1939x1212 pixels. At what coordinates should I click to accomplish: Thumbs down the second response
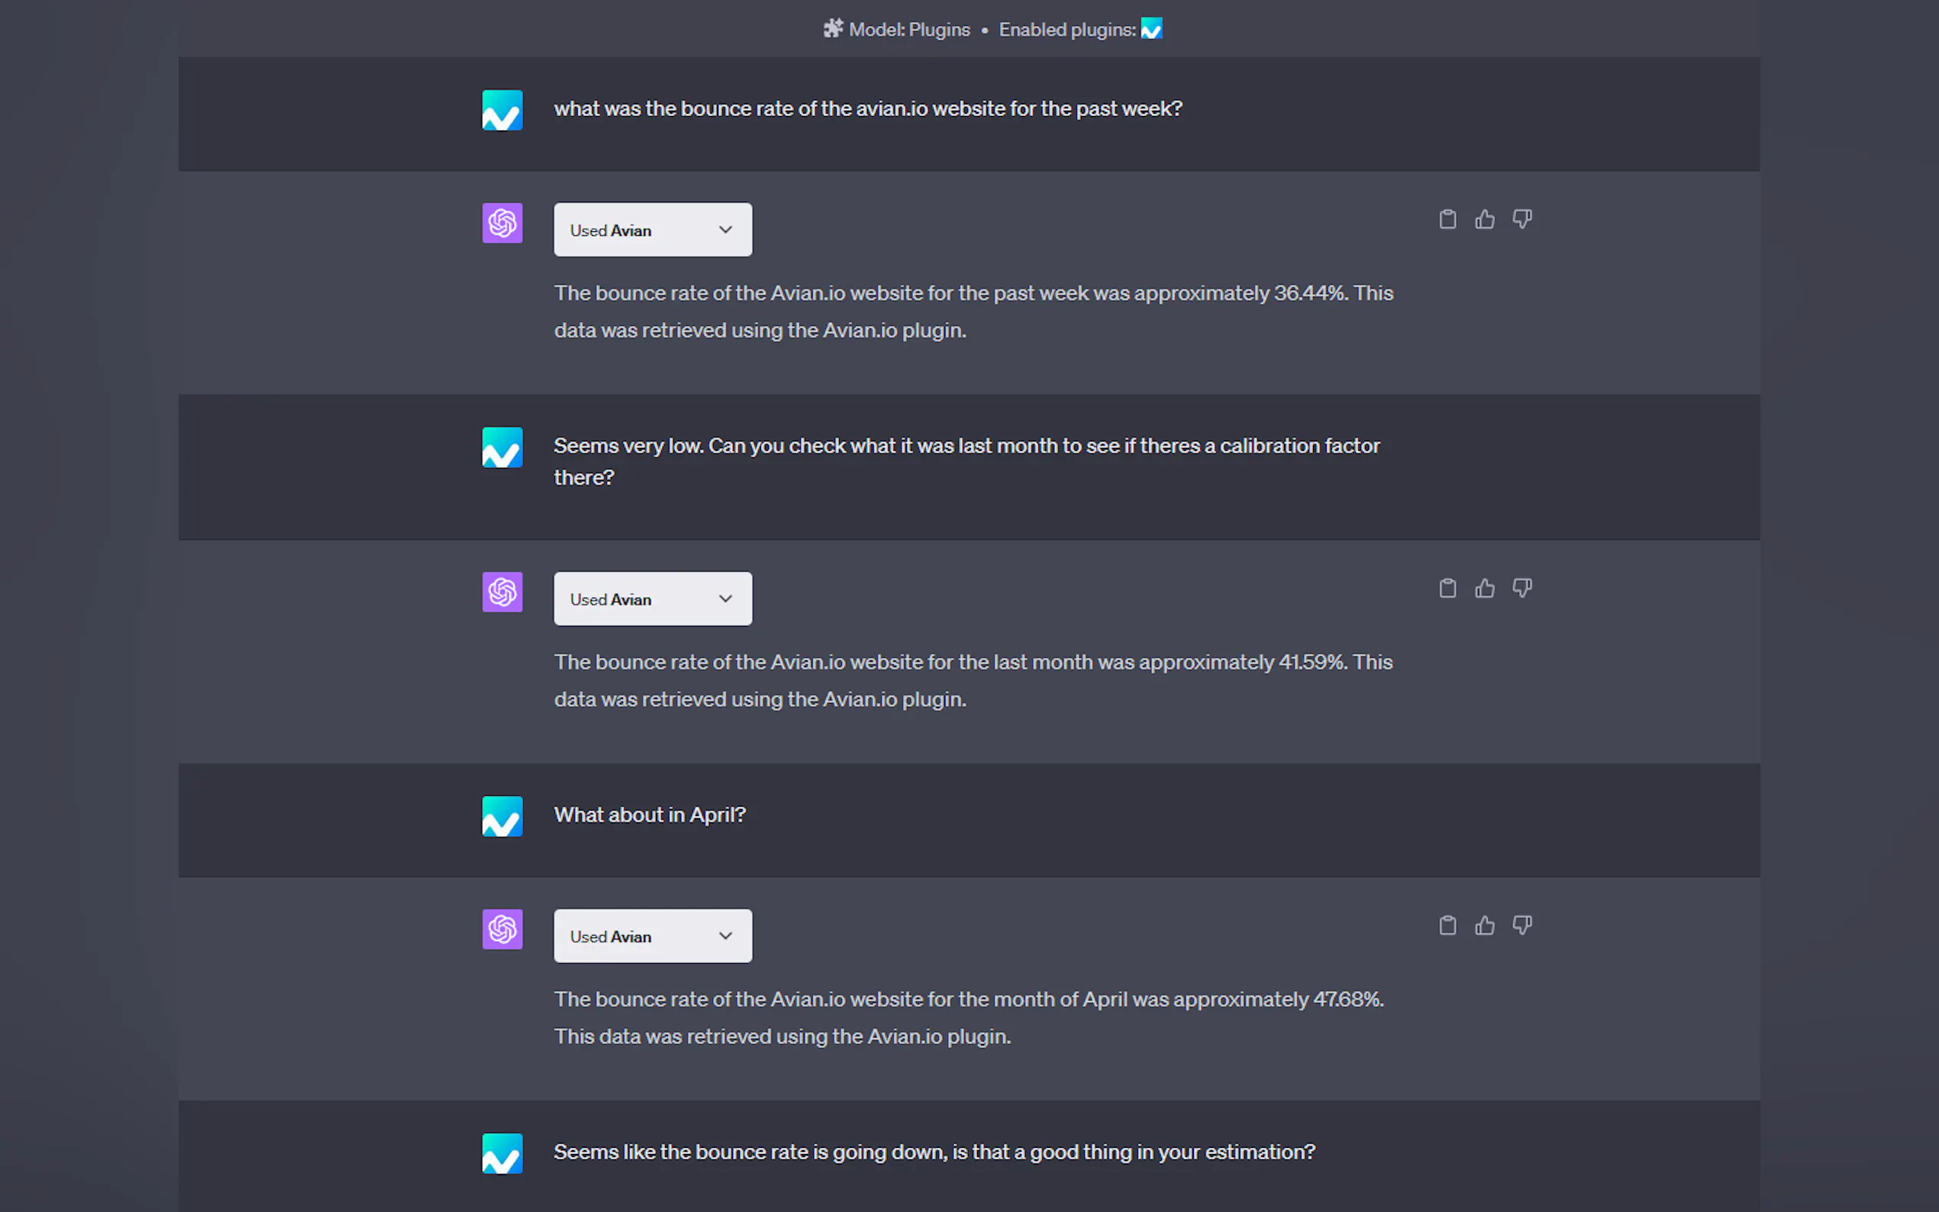[x=1521, y=588]
